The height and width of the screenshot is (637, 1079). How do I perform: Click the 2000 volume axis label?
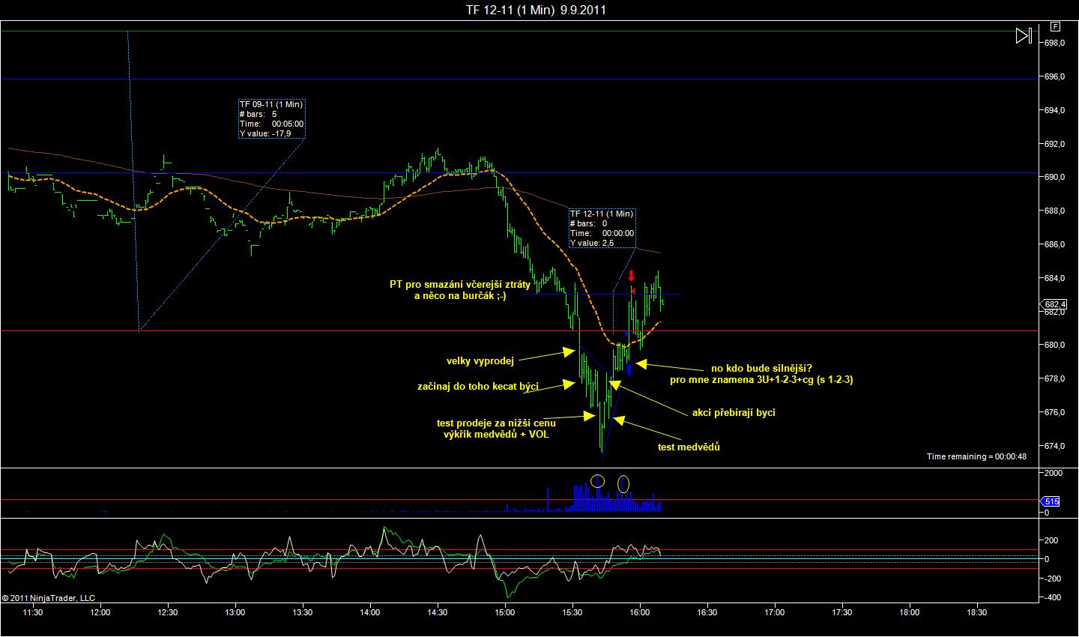click(1054, 474)
